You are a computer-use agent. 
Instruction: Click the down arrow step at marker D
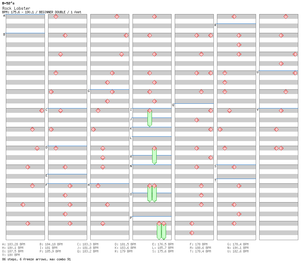pyautogui.click(x=56, y=148)
